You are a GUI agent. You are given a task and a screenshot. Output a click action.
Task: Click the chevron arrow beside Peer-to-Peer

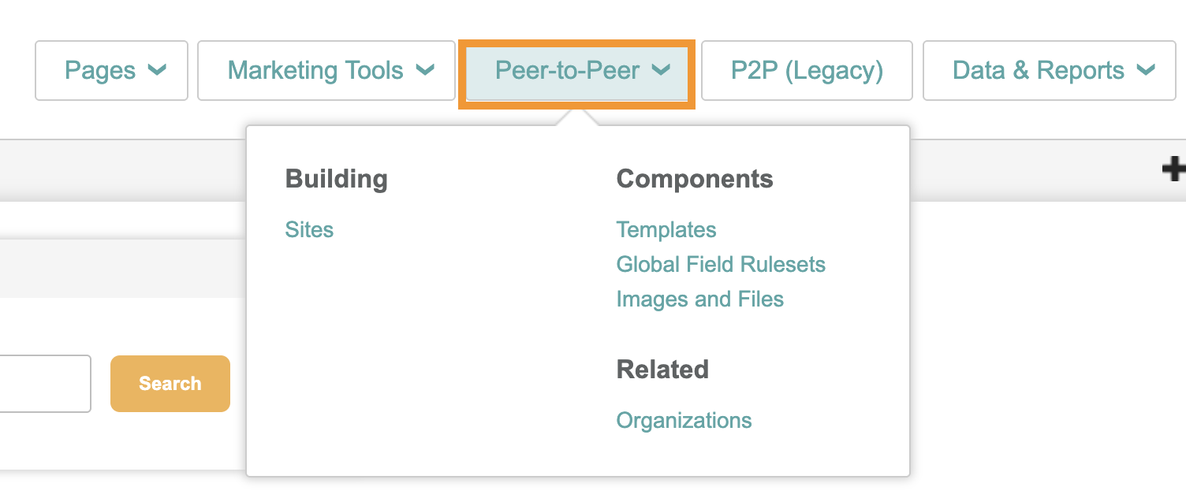point(661,71)
